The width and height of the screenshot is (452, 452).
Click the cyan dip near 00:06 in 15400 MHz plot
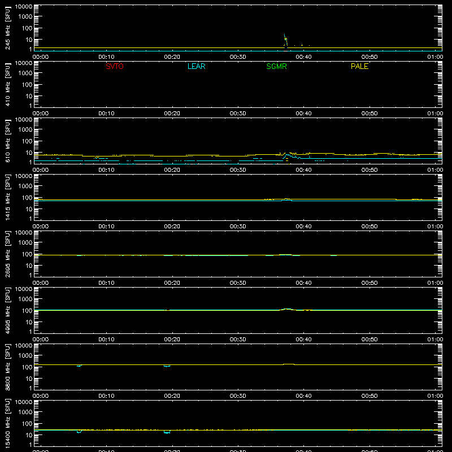(x=79, y=432)
